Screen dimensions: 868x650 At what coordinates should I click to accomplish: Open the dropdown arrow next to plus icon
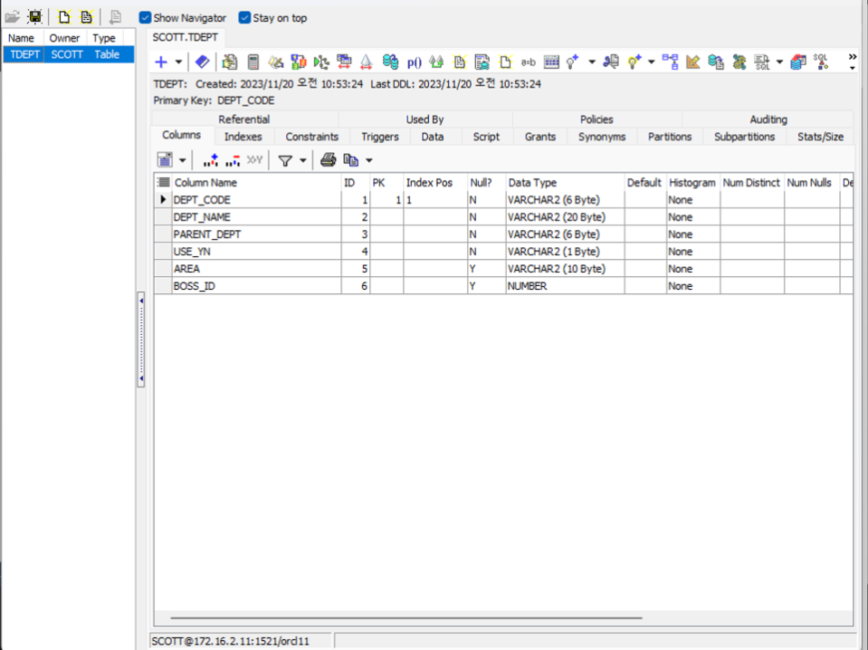[178, 62]
